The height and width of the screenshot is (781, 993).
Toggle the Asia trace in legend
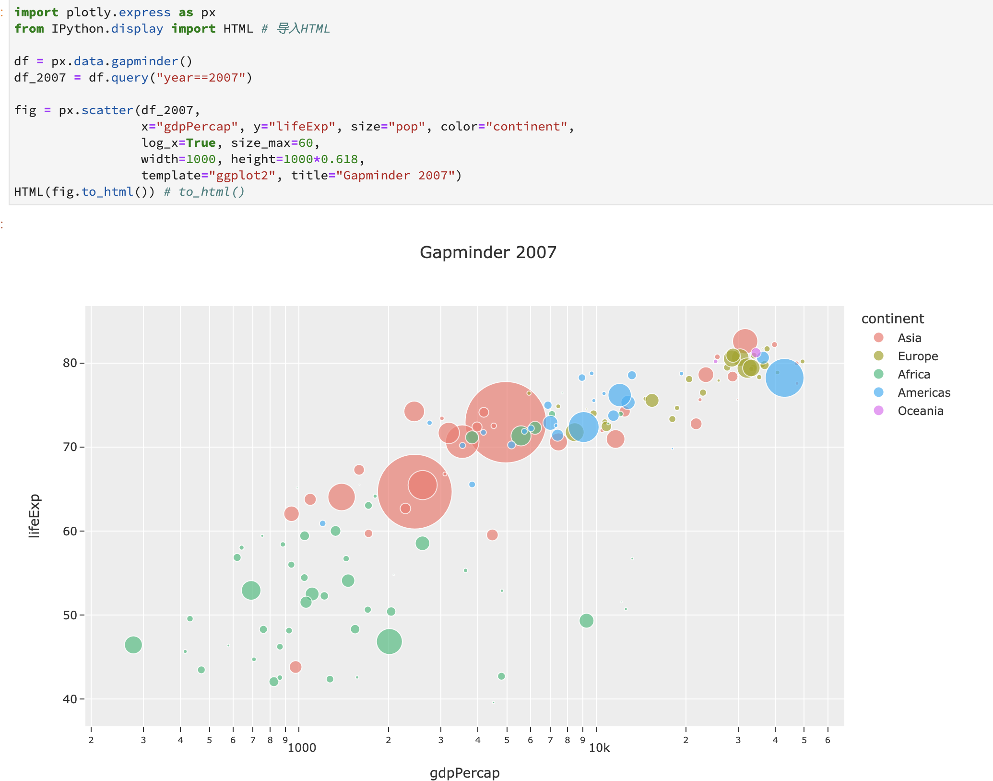pyautogui.click(x=909, y=338)
